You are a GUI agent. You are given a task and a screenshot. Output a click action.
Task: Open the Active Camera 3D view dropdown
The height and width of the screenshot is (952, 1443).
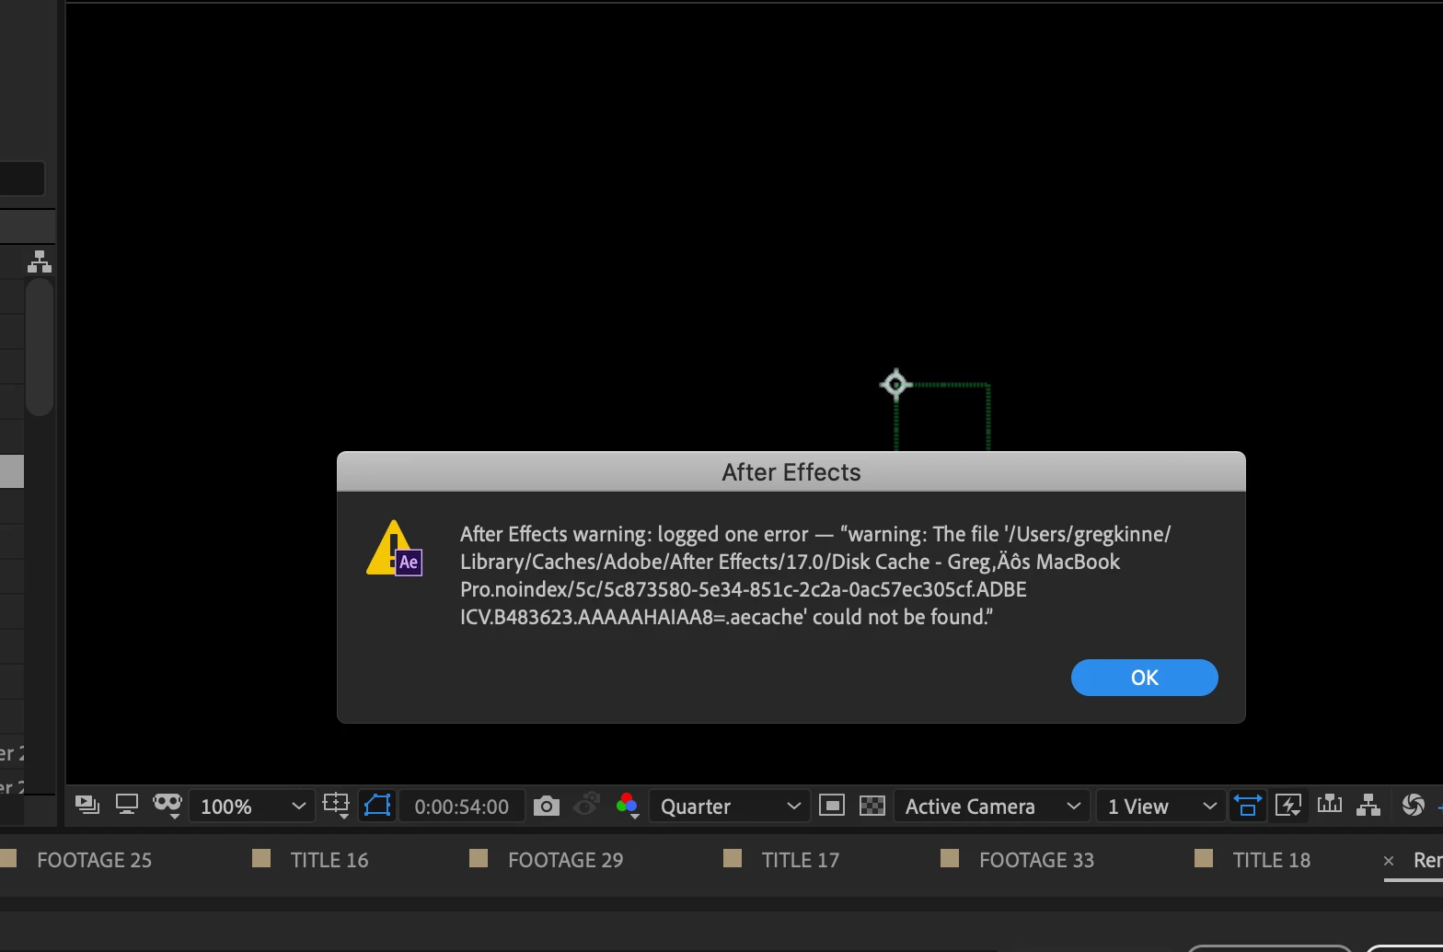[991, 807]
